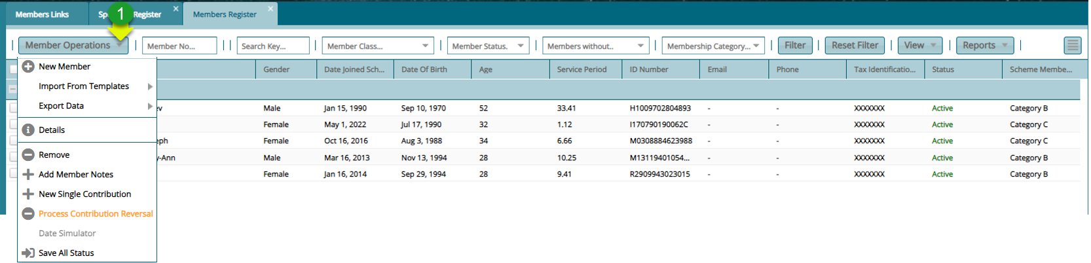
Task: Choose New Single Contribution entry
Action: (x=87, y=194)
